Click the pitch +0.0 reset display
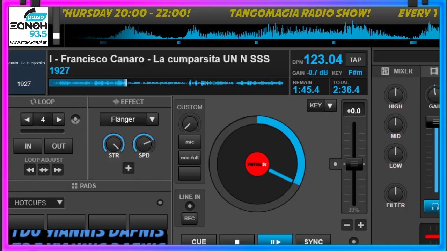 [x=353, y=111]
